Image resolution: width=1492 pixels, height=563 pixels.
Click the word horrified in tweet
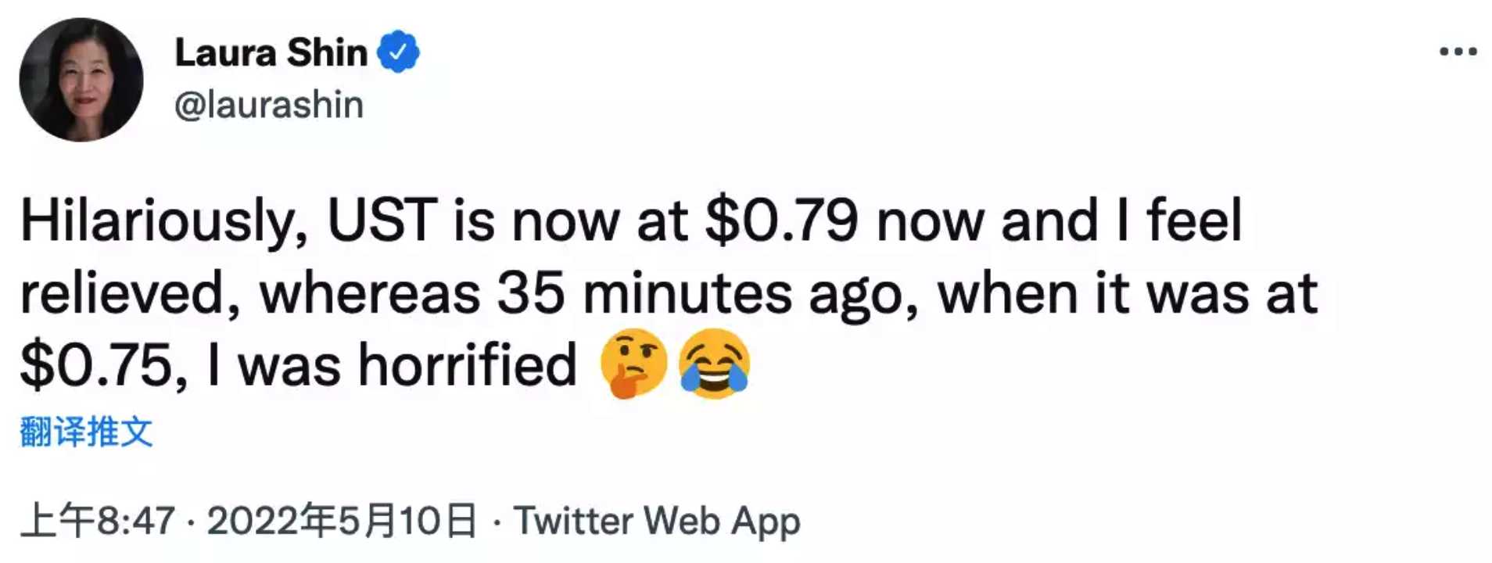[x=467, y=365]
